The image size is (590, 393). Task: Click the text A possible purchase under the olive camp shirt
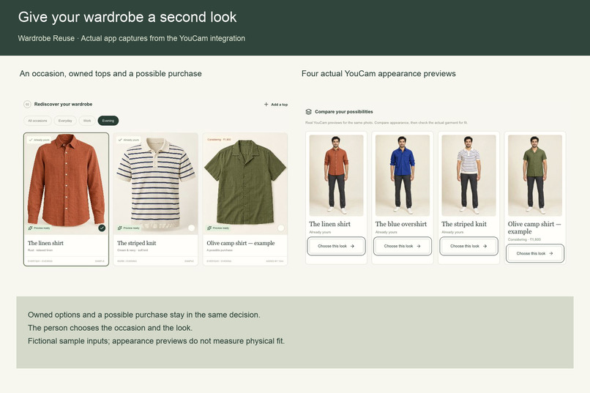(x=220, y=250)
